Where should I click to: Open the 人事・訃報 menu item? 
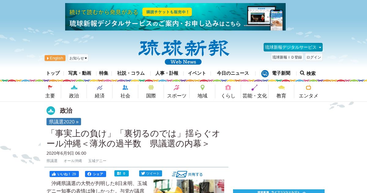(x=167, y=73)
